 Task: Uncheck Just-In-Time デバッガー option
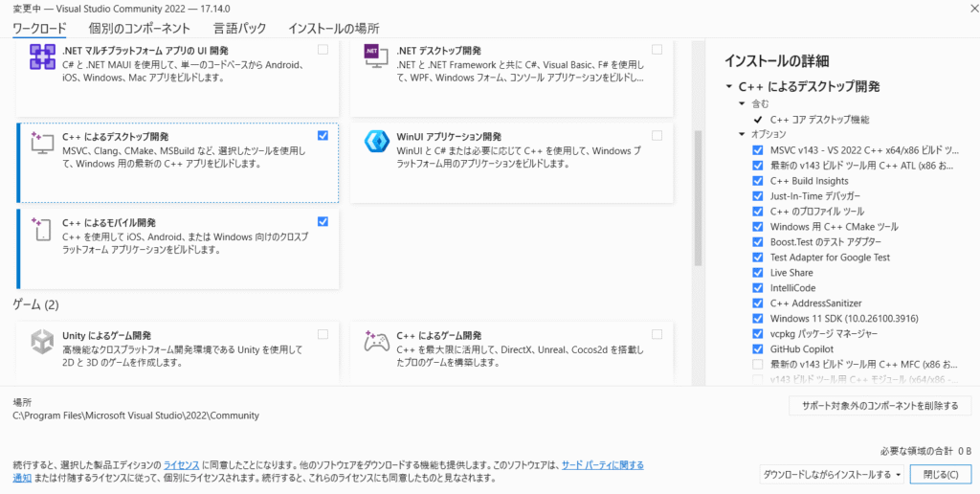tap(758, 196)
